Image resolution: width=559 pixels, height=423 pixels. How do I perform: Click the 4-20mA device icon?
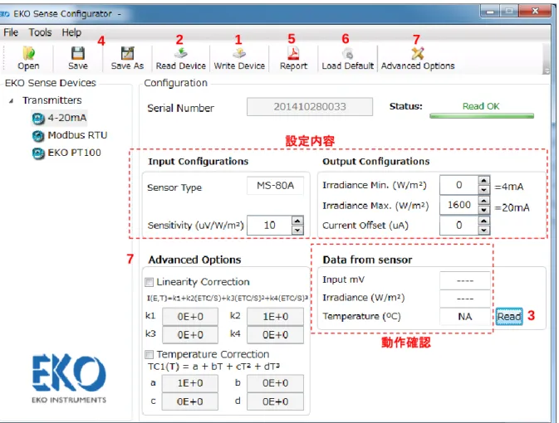click(x=38, y=118)
